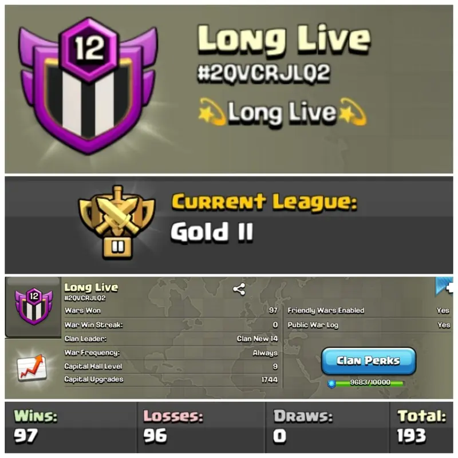Click the Draws 0 stat panel
Screen dimensions: 458x458
click(x=327, y=428)
